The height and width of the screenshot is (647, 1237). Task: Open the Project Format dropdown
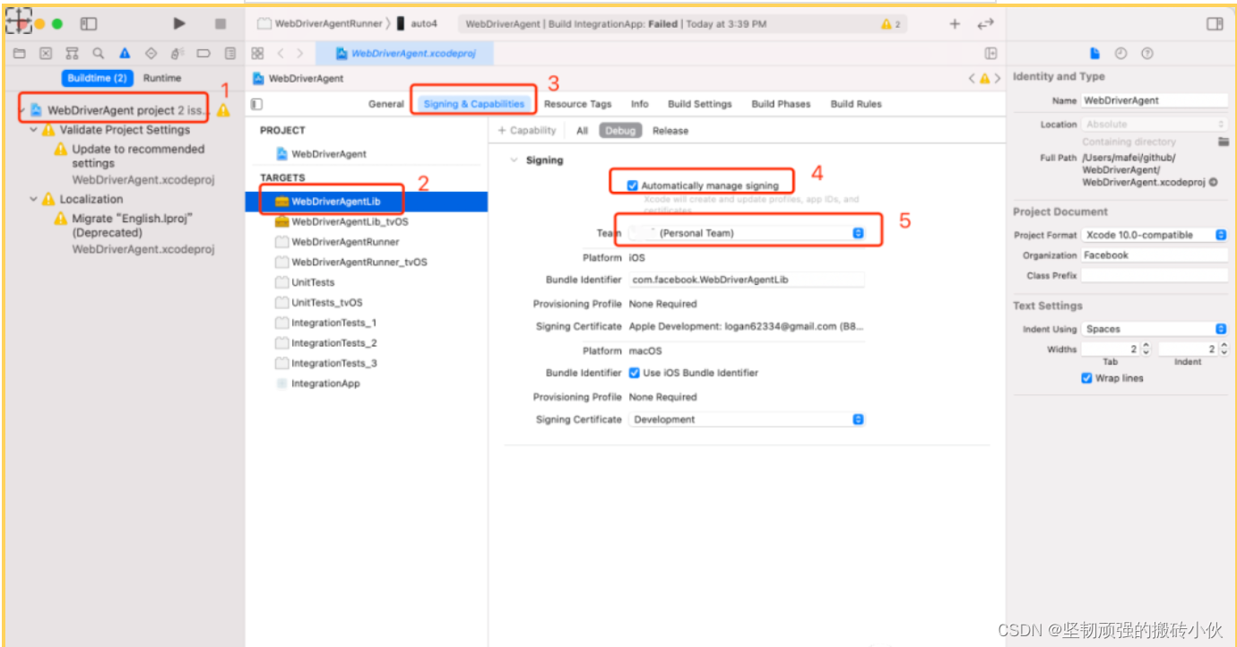point(1155,235)
